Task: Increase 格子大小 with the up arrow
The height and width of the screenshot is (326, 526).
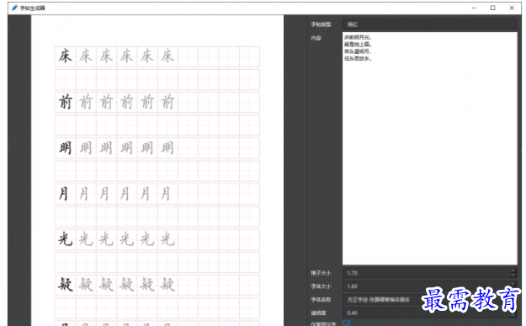Action: coord(513,270)
